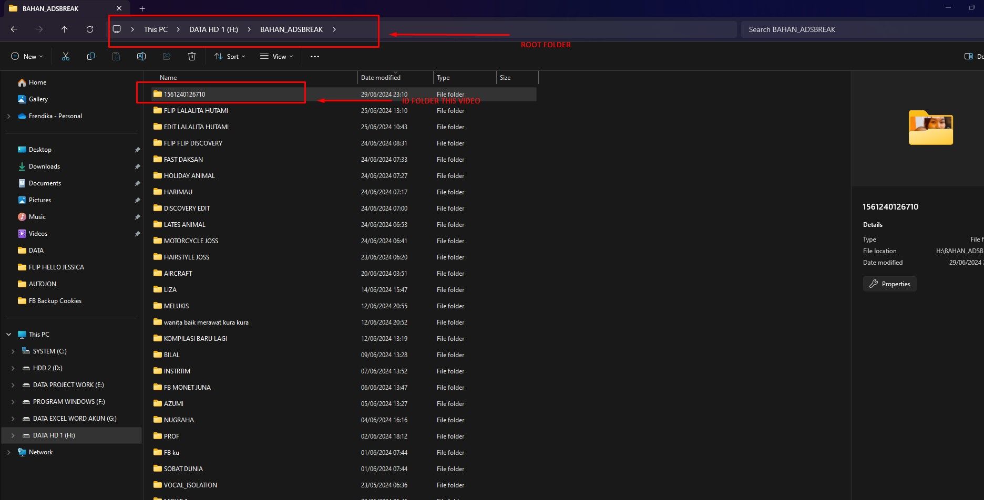Screen dimensions: 984x500
Task: Open the New item dropdown
Action: [x=27, y=57]
